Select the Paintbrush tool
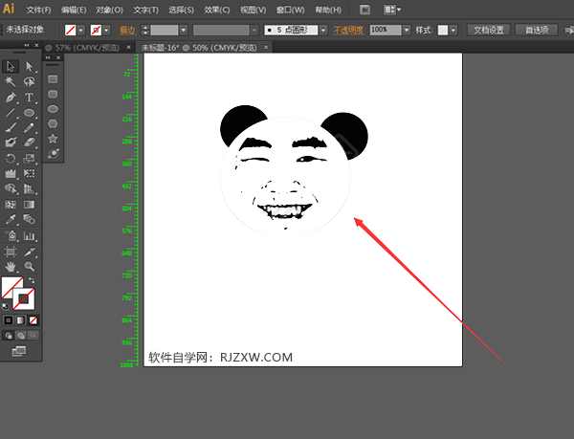This screenshot has height=439, width=574. 11,127
